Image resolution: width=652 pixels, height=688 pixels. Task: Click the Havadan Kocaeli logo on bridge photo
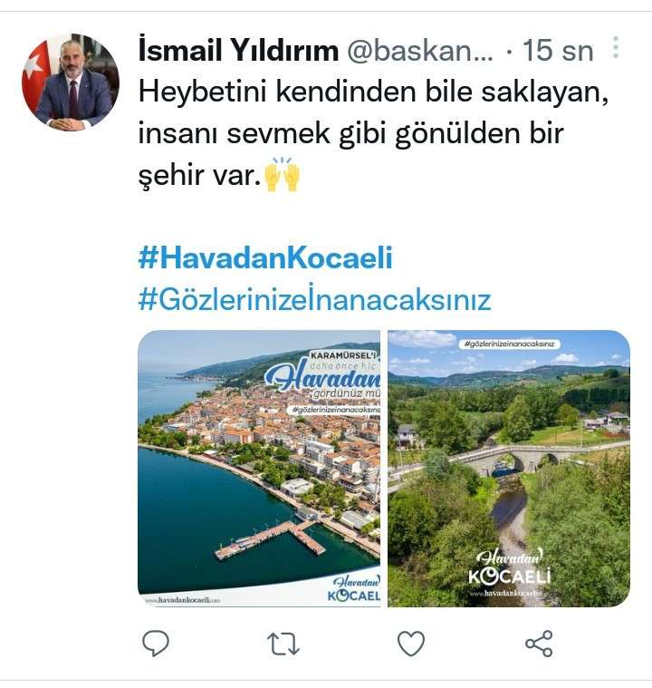pyautogui.click(x=510, y=567)
